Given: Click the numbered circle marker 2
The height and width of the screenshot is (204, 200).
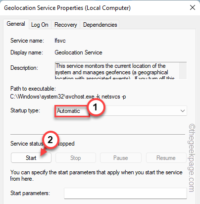Looking at the screenshot, I should click(x=50, y=140).
